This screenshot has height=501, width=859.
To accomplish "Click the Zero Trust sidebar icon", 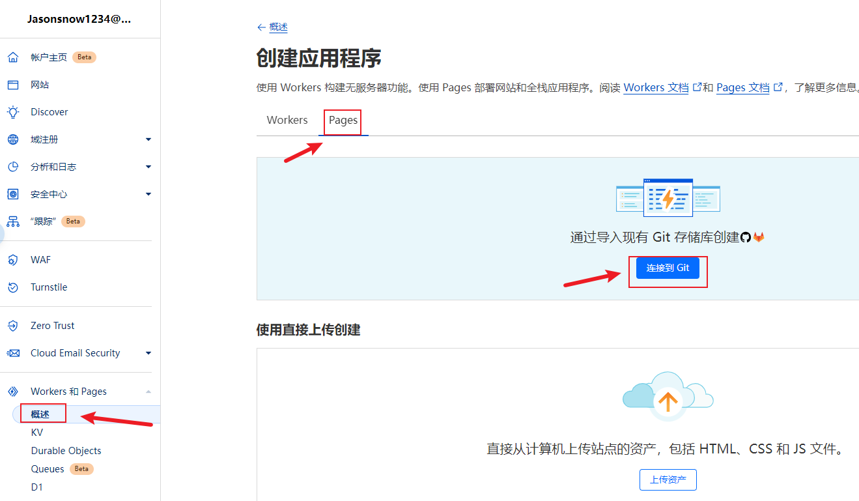I will tap(12, 326).
